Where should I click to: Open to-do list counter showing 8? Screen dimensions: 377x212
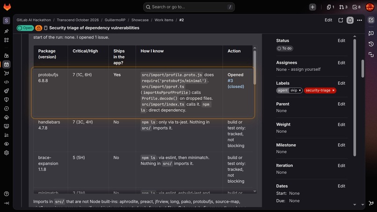point(356,7)
